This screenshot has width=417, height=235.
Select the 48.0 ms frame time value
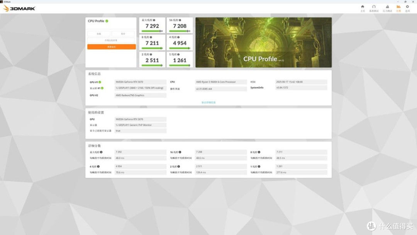coord(141,158)
